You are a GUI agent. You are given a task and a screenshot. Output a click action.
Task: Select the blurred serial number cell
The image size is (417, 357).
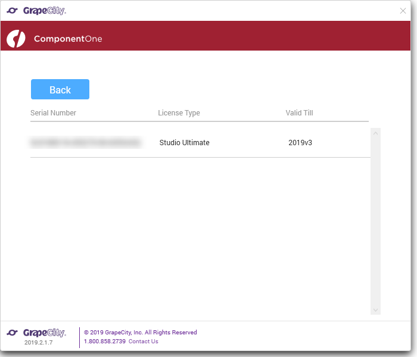(x=86, y=143)
